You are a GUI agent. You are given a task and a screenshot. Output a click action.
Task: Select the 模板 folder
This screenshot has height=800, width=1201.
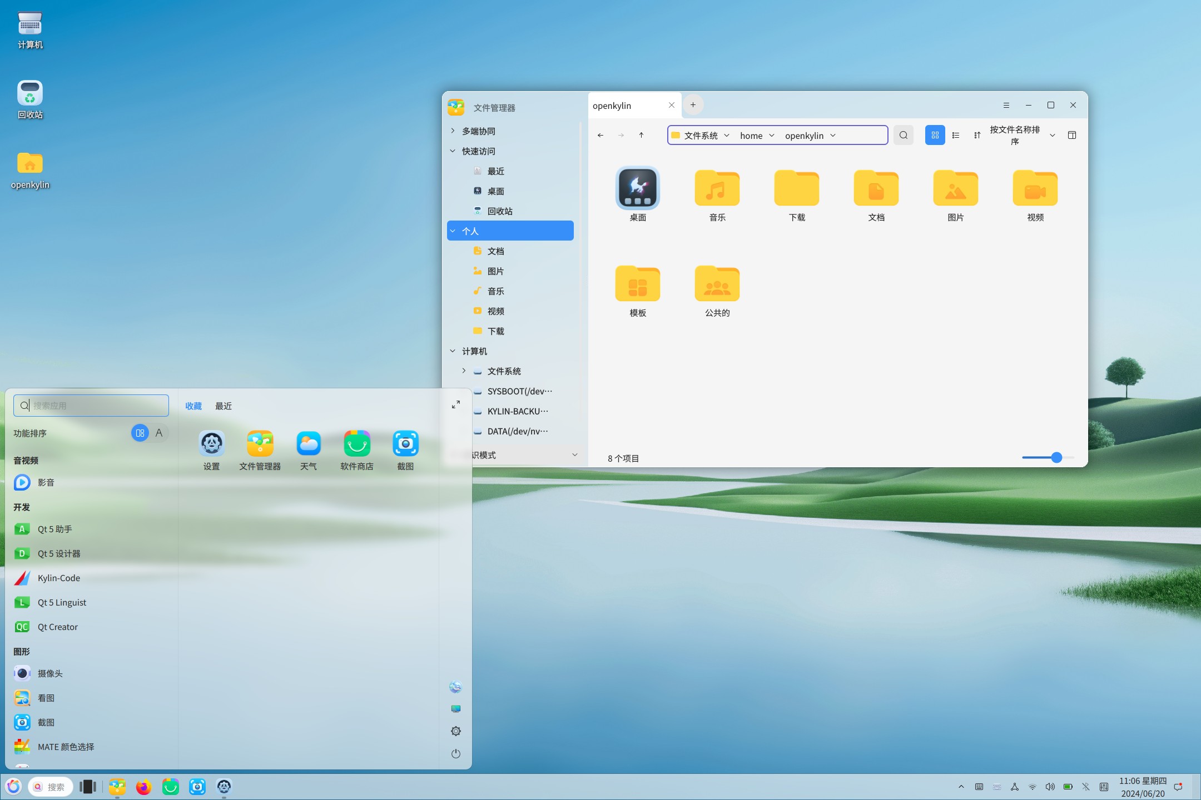[x=638, y=291]
